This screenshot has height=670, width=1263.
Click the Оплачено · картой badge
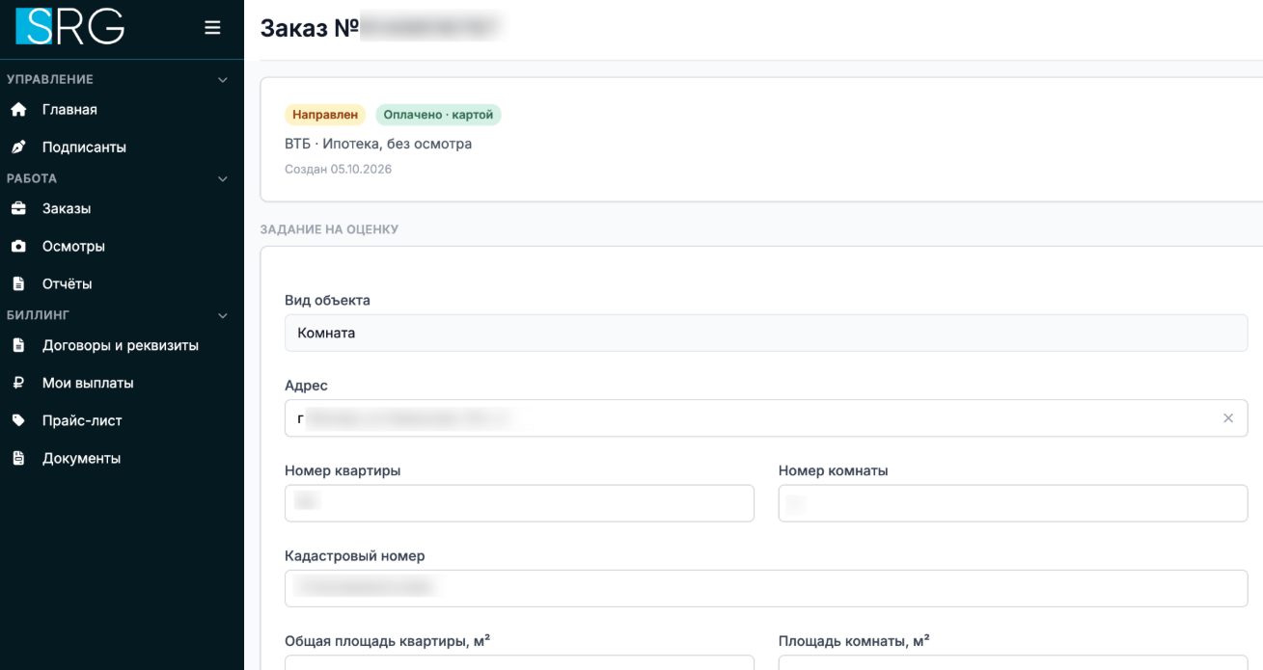point(438,115)
